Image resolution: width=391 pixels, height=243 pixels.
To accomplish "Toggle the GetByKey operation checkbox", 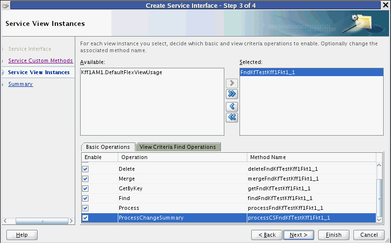I will pyautogui.click(x=85, y=188).
